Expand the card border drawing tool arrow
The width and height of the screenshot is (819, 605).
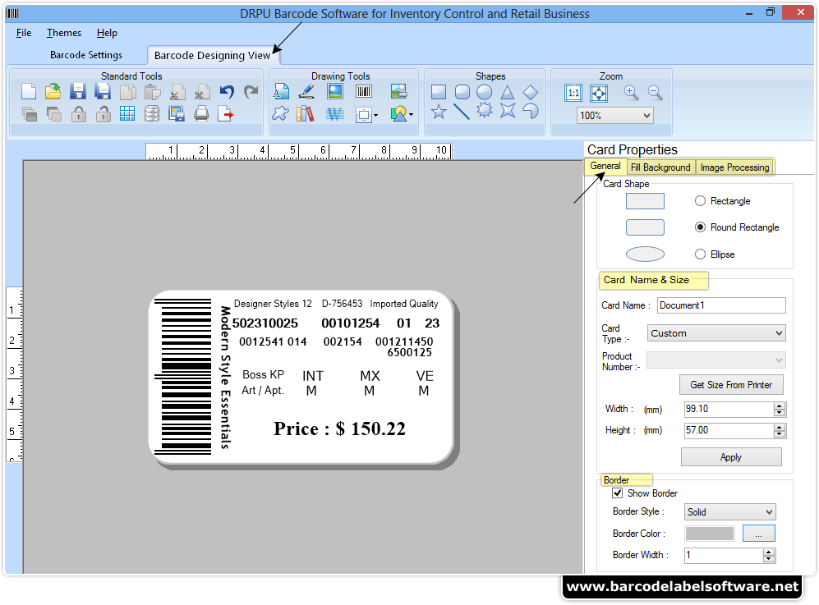[x=375, y=116]
